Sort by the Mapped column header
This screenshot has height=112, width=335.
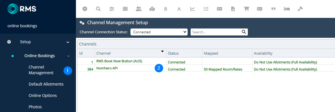pyautogui.click(x=227, y=53)
